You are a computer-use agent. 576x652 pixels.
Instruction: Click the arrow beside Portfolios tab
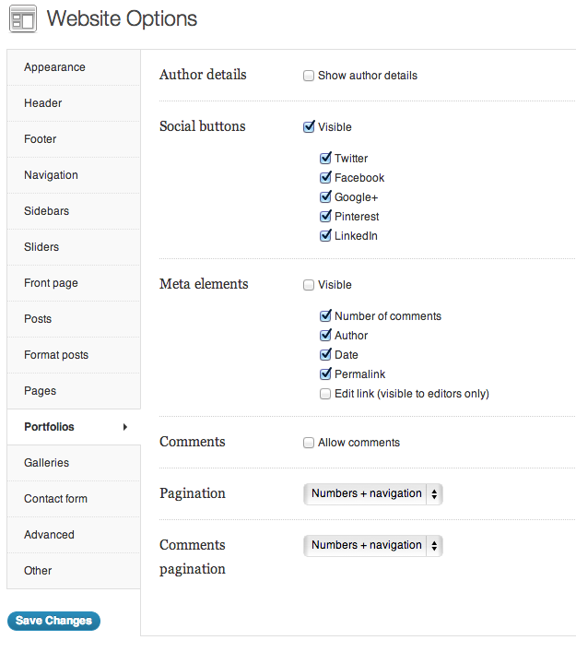(x=124, y=427)
